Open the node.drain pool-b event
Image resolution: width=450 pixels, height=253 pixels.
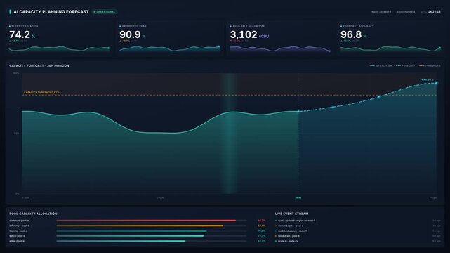tap(358, 236)
